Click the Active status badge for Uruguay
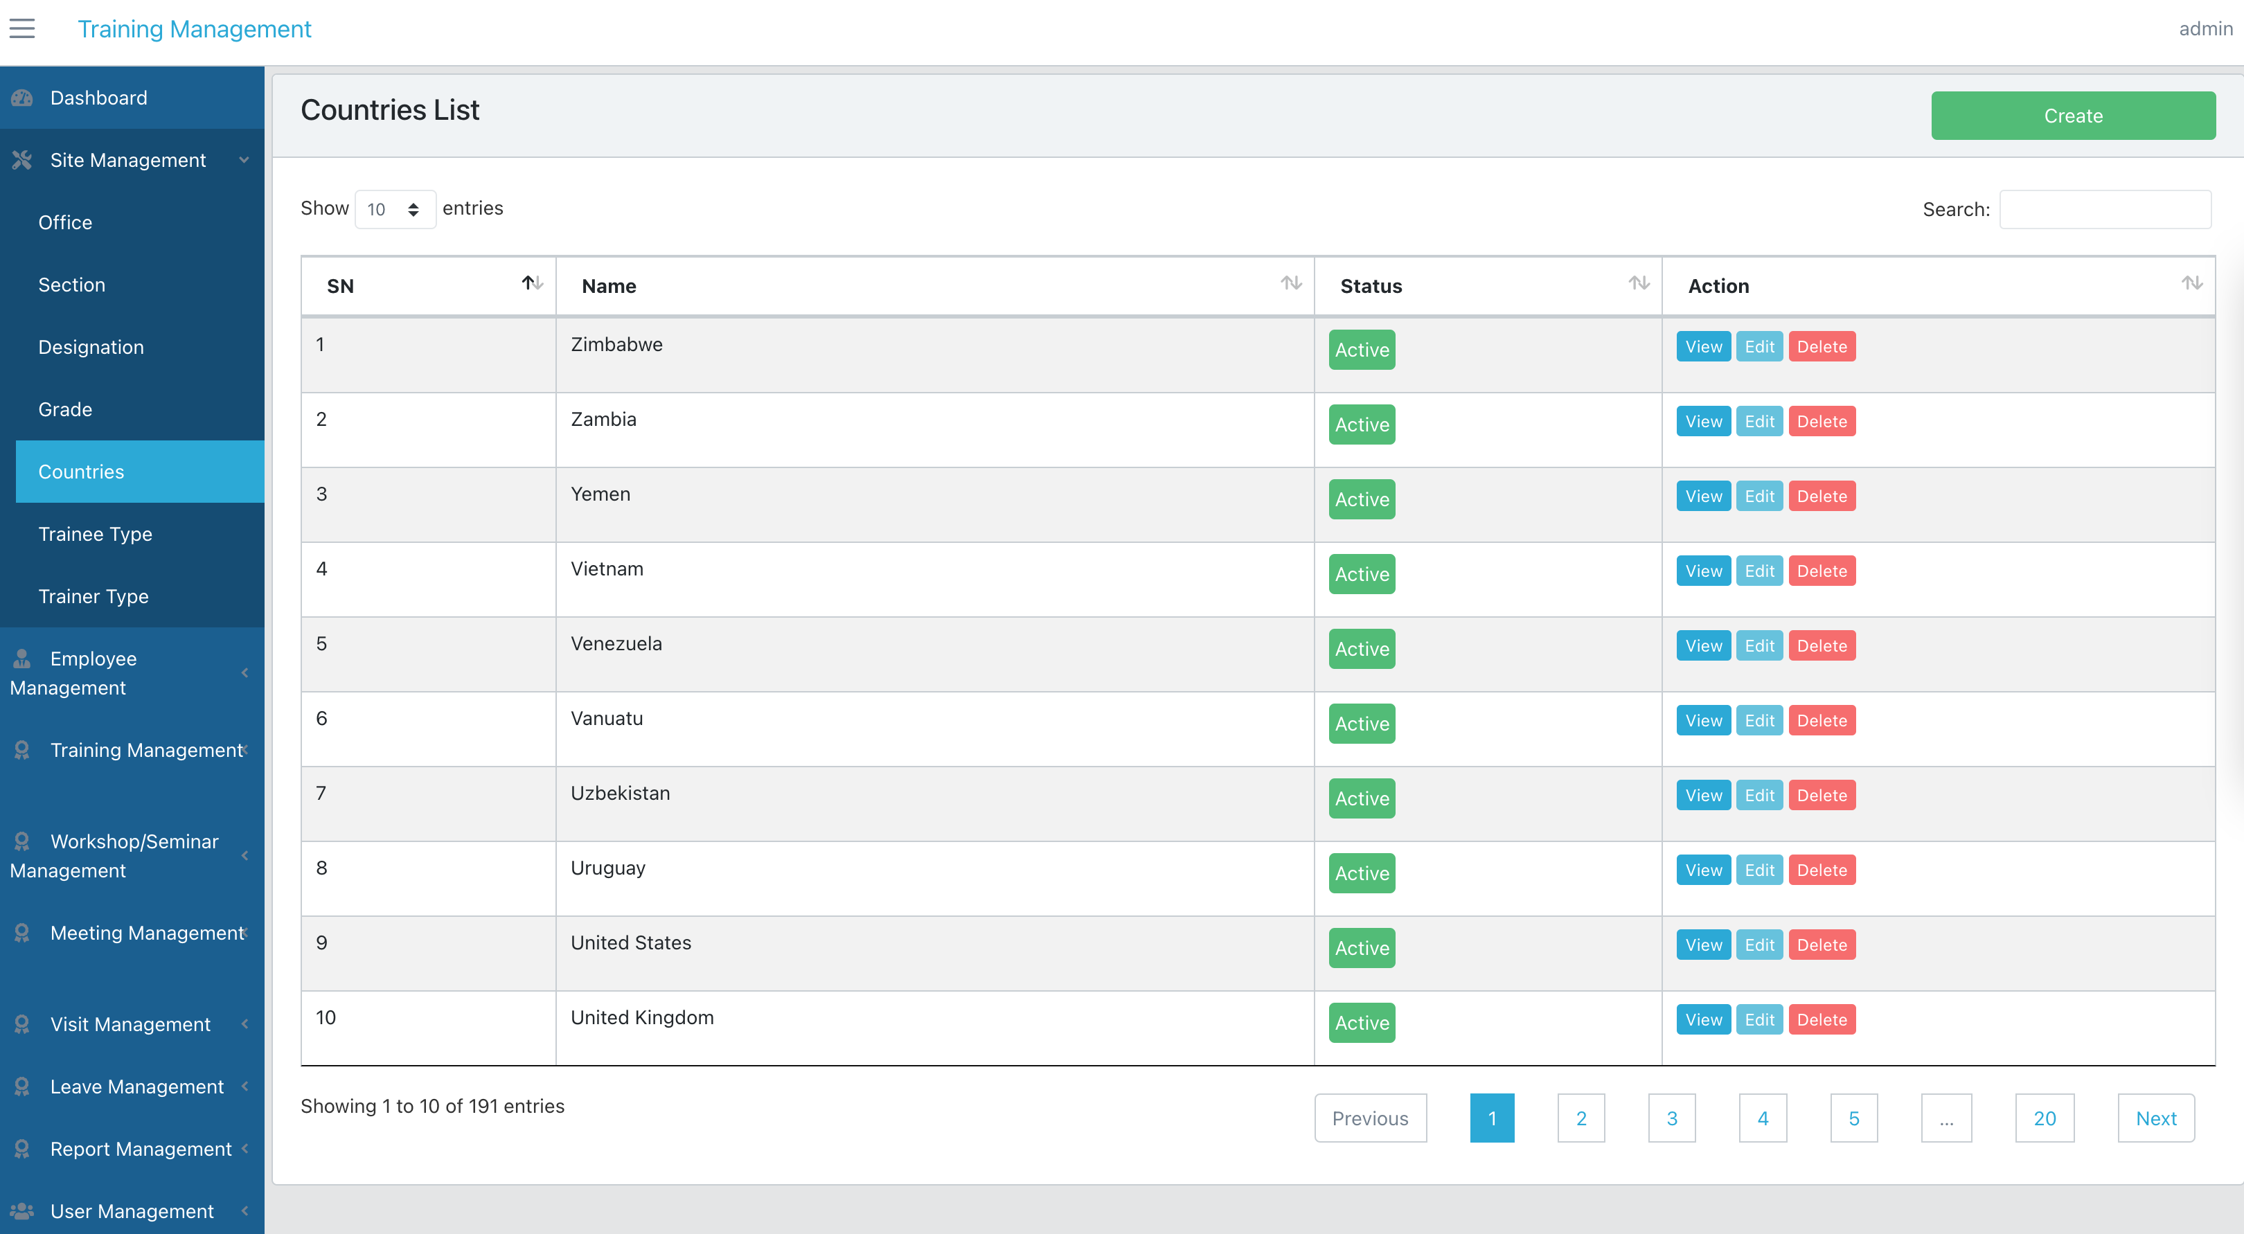This screenshot has height=1234, width=2244. pos(1362,873)
